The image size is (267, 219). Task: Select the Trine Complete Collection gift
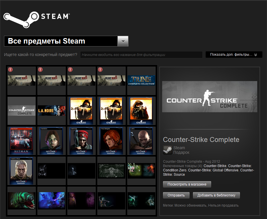pyautogui.click(x=141, y=81)
